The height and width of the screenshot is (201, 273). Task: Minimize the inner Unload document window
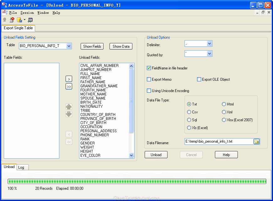point(257,13)
